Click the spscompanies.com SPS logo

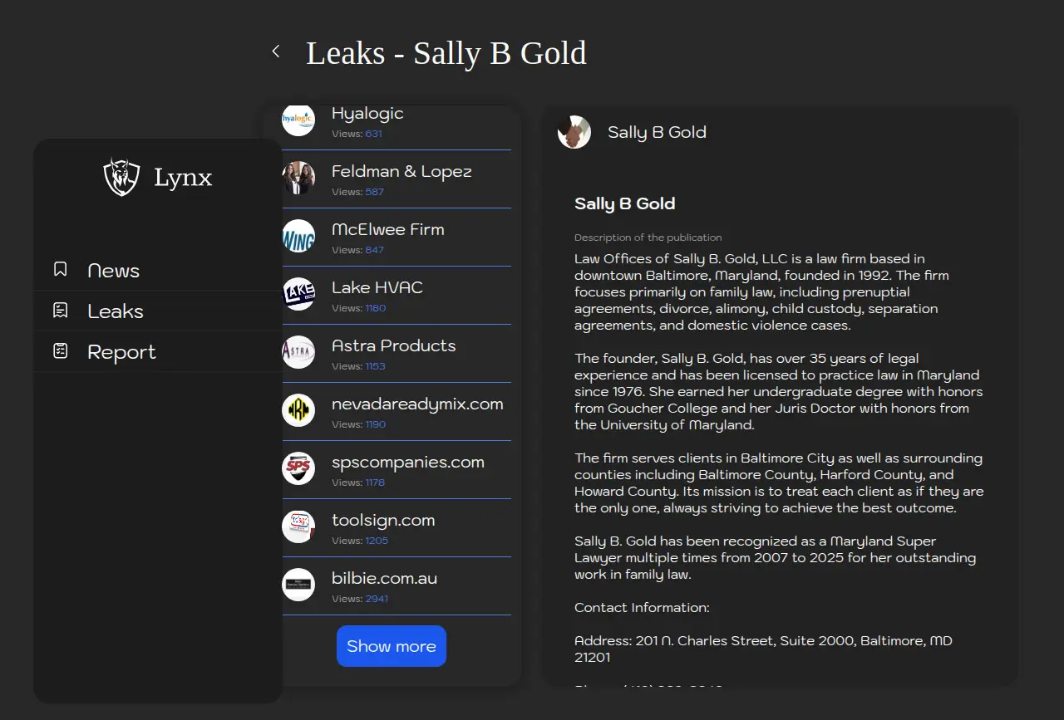pyautogui.click(x=298, y=468)
